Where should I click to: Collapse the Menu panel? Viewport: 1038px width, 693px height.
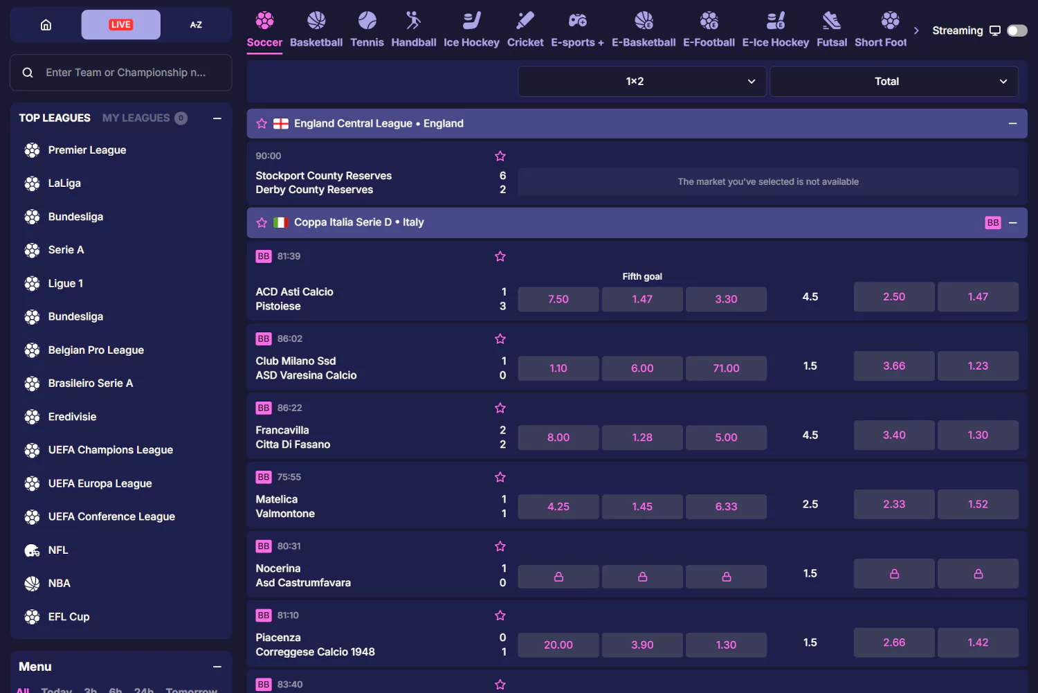[x=217, y=667]
